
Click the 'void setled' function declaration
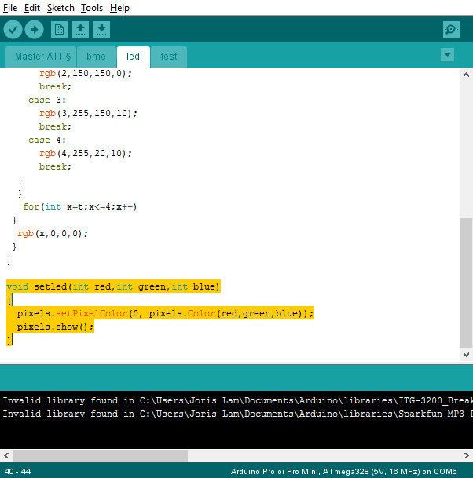[113, 286]
